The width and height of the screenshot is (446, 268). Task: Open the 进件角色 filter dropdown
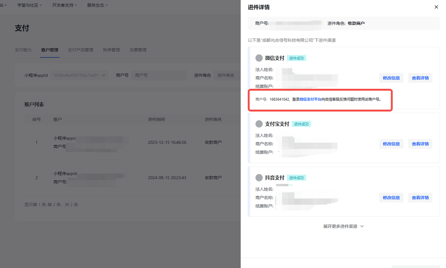click(x=226, y=75)
